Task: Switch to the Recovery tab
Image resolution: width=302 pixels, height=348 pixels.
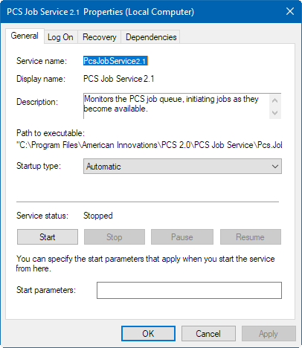Action: (100, 37)
